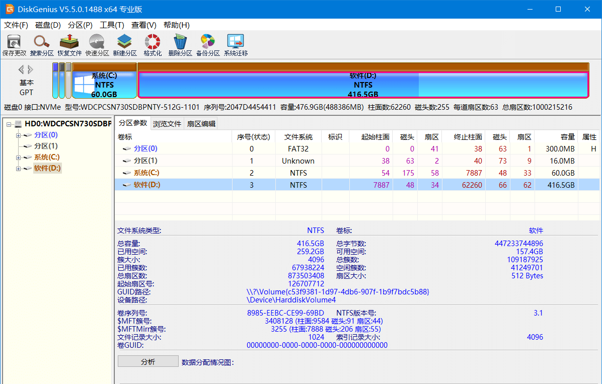
Task: Click the 新建分区 (New Partition) icon
Action: click(124, 44)
